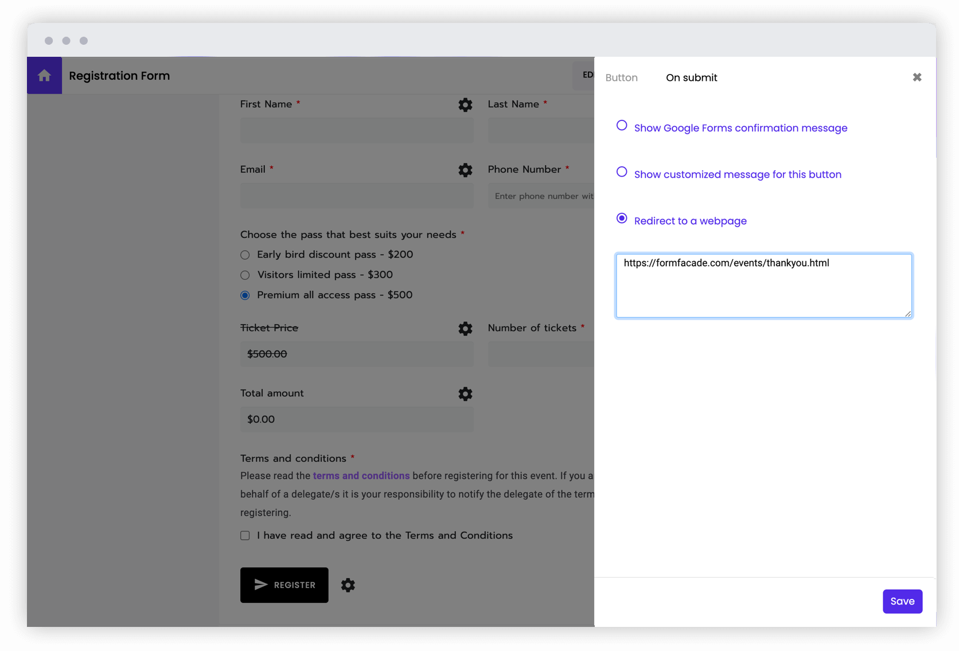The width and height of the screenshot is (959, 651).
Task: Open settings next to the Register button
Action: (x=348, y=585)
